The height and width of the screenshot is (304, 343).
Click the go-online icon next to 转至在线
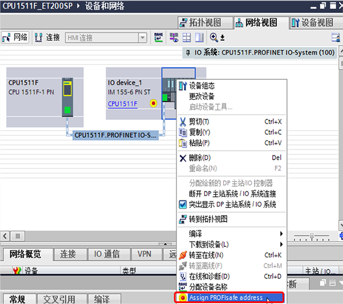(183, 255)
